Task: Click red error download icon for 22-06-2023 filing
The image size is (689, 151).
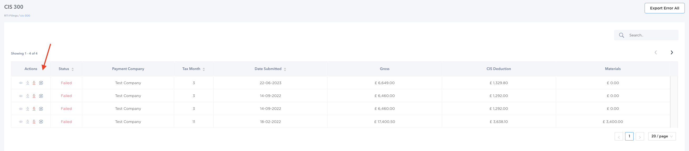Action: [x=34, y=83]
